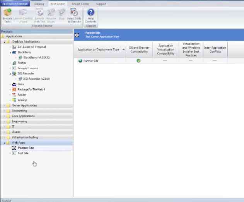Click the ISO Recorder application icon
Screen dimensions: 244x202
pos(14,74)
